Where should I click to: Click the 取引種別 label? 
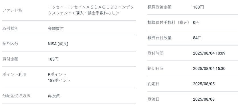[10, 28]
